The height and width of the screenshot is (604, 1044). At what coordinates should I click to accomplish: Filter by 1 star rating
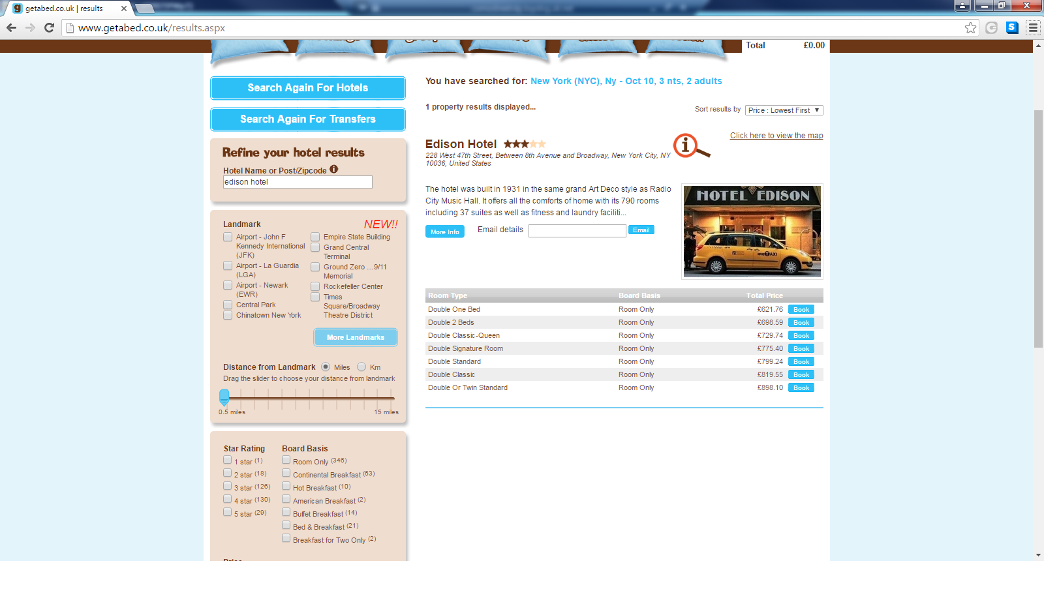point(228,460)
